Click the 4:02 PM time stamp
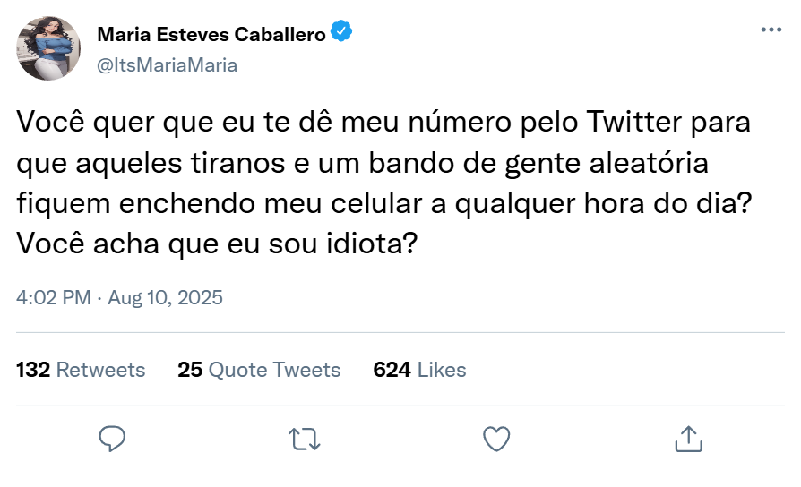Screen dimensions: 801x487 (54, 297)
